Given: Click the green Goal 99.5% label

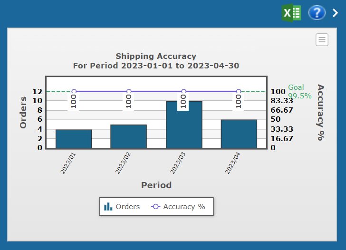Looking at the screenshot, I should click(299, 92).
